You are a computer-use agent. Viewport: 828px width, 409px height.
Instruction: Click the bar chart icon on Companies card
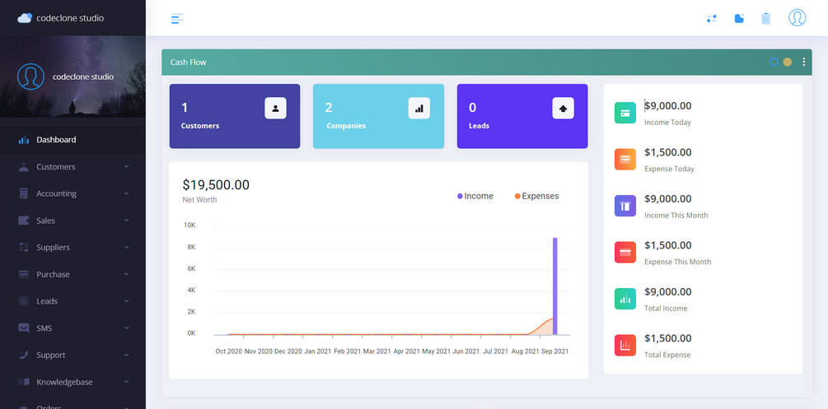(x=419, y=108)
